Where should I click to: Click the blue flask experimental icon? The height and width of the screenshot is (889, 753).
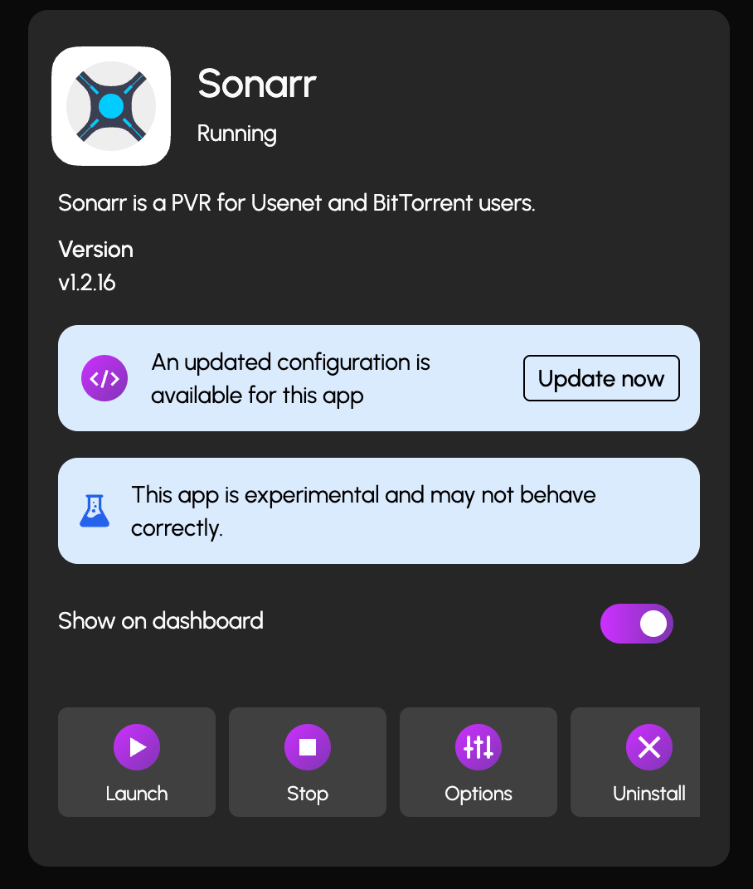click(95, 511)
